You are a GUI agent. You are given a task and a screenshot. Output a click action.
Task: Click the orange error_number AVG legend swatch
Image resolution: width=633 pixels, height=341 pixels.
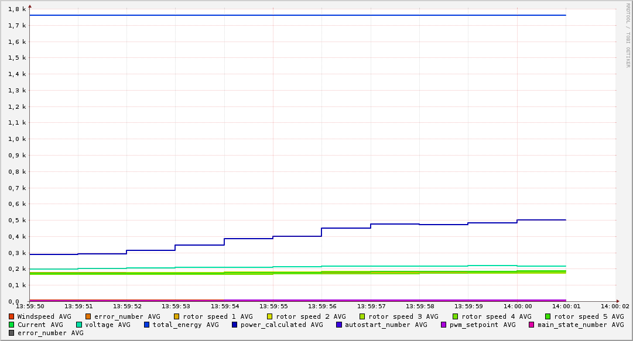tap(88, 316)
